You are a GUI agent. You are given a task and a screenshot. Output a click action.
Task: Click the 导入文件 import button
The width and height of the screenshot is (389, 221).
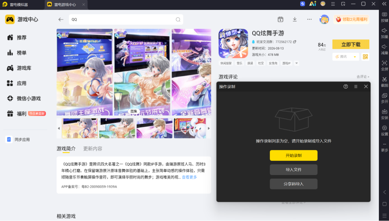click(293, 170)
